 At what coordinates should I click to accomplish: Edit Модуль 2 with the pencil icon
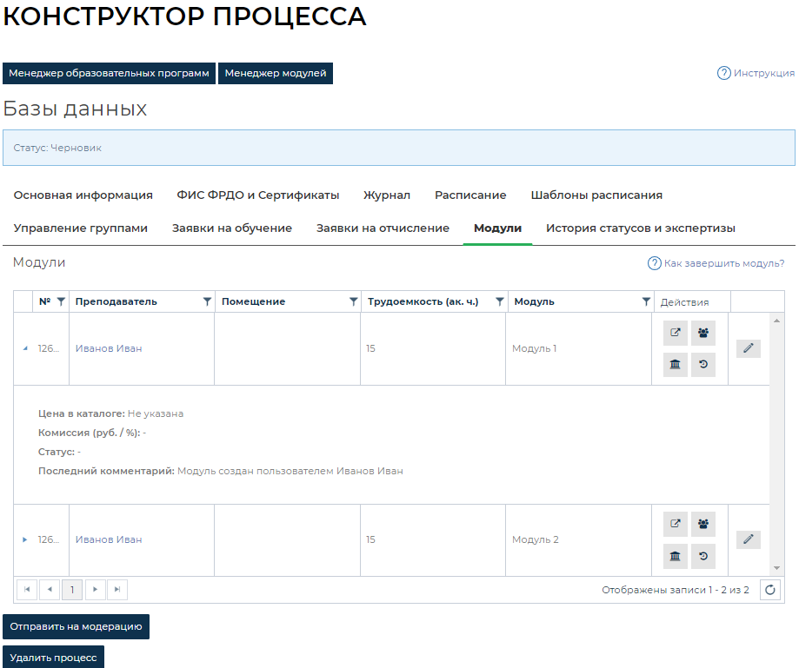[748, 539]
